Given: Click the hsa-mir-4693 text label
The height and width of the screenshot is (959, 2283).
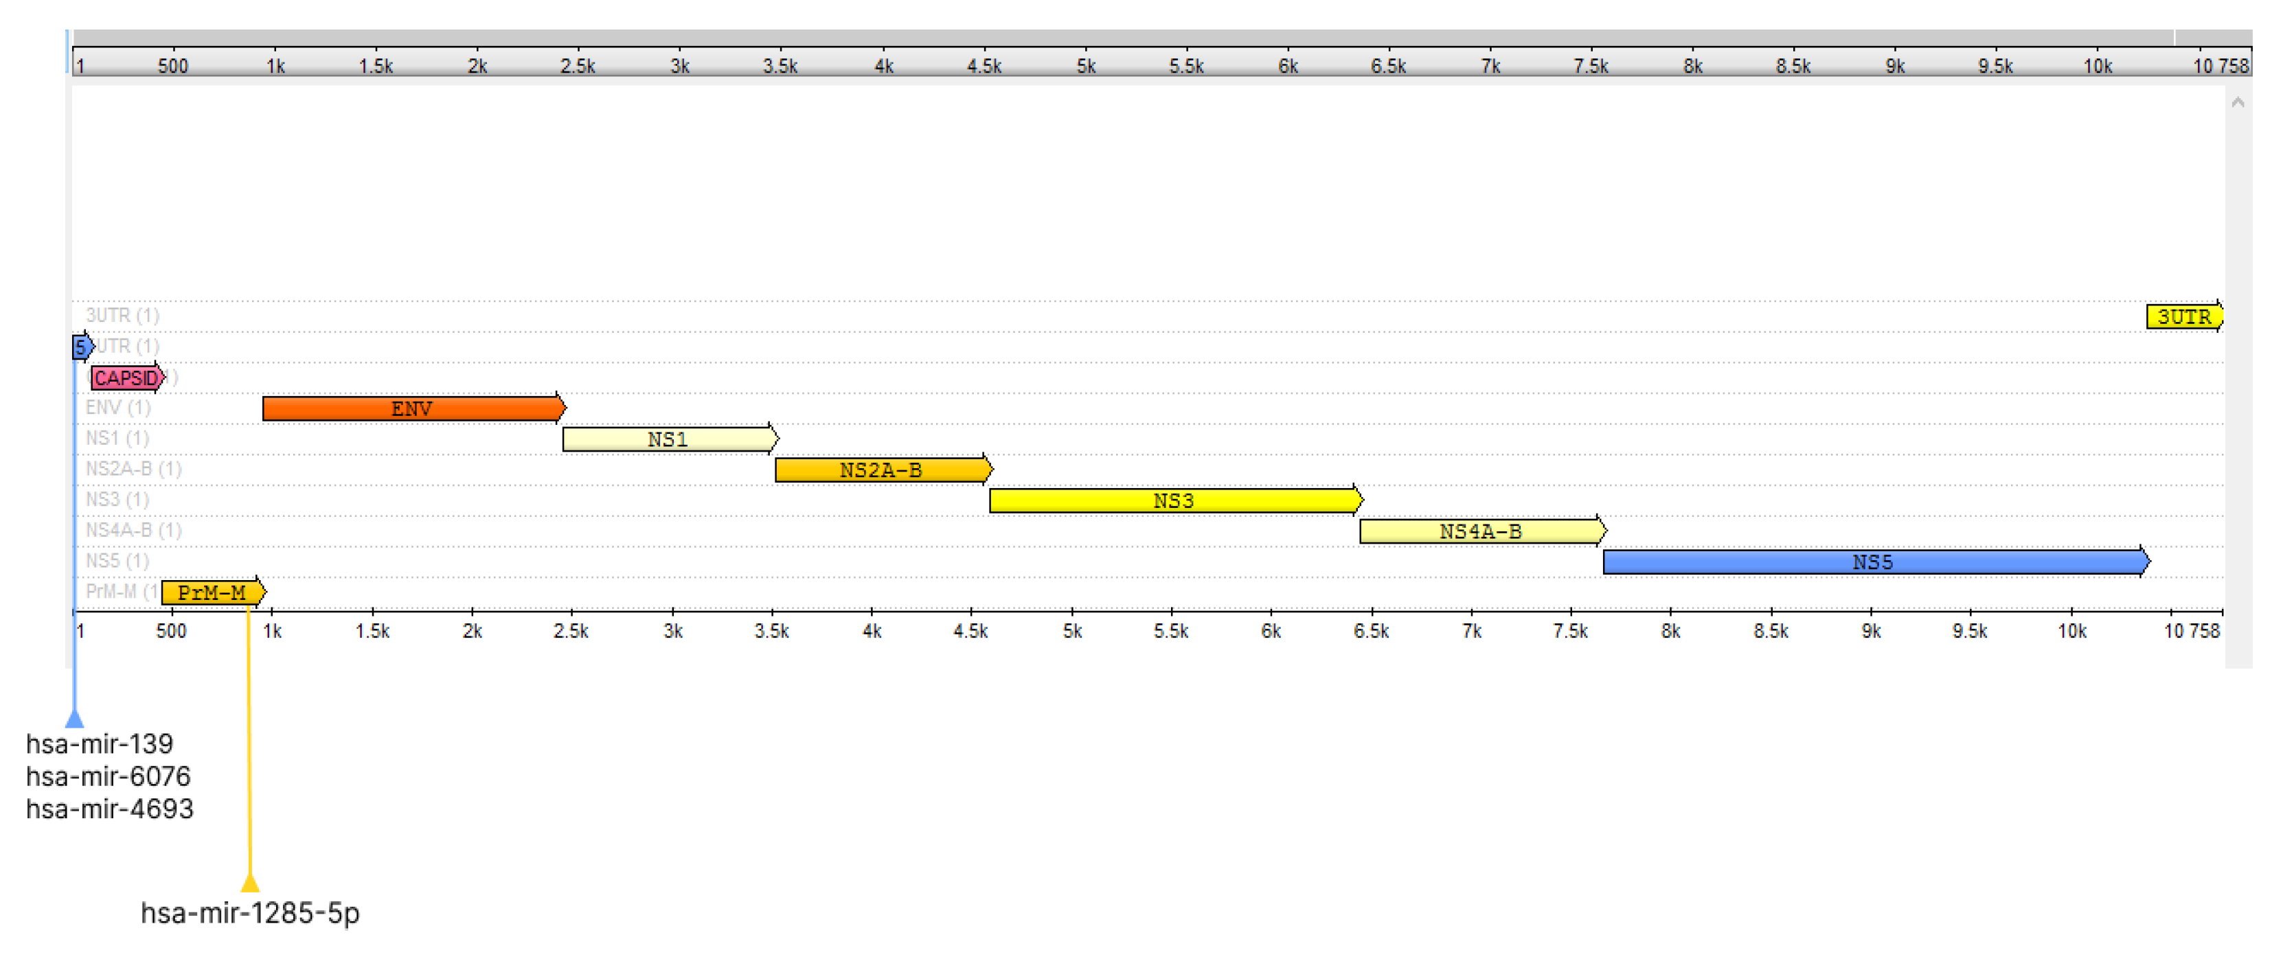Looking at the screenshot, I should tap(109, 809).
